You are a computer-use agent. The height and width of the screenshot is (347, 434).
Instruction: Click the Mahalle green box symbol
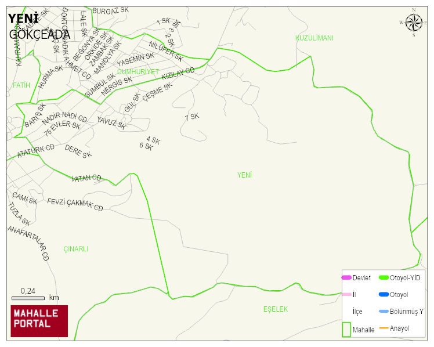point(346,329)
